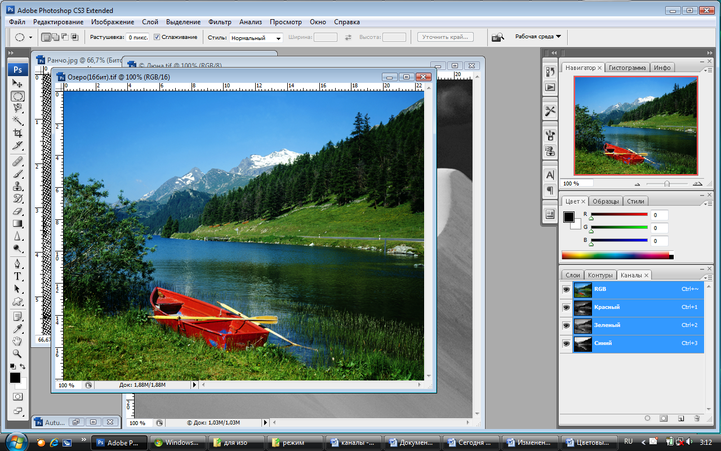Open the Изображение menu
The height and width of the screenshot is (451, 721).
coord(113,22)
